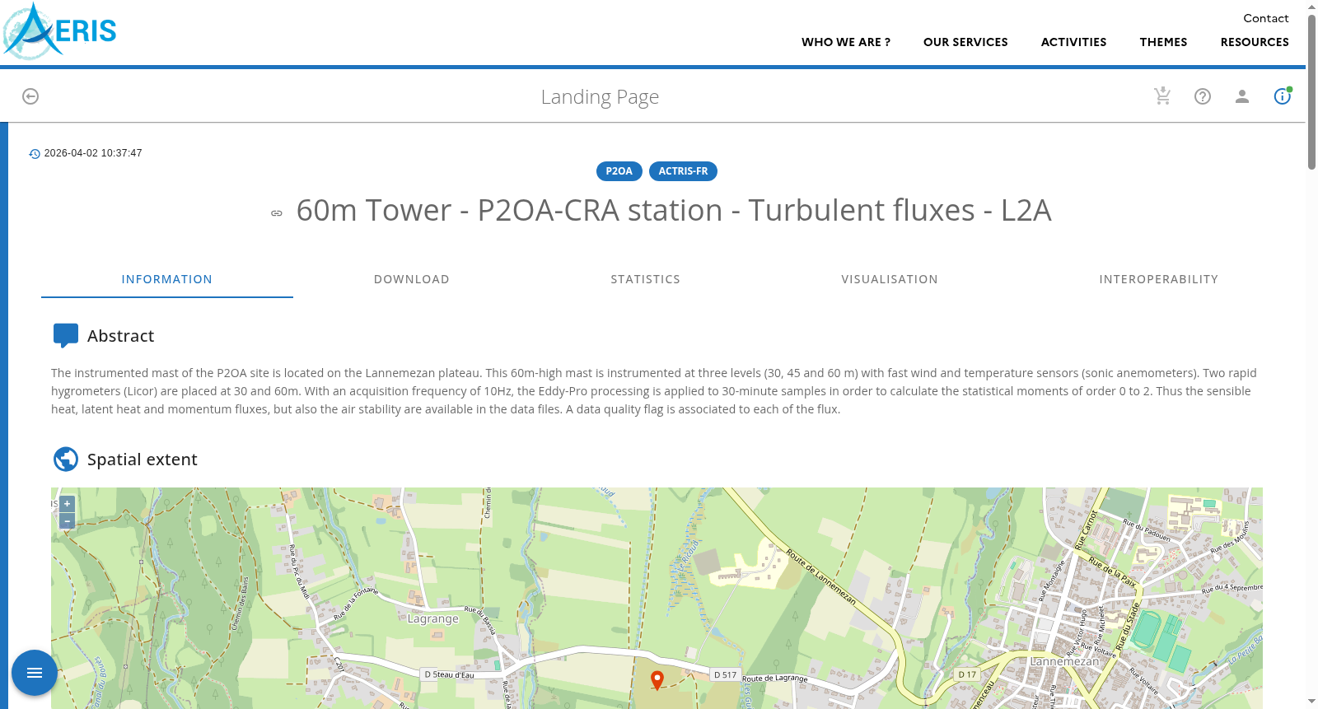
Task: Open the WHO WE ARE ? menu
Action: (846, 42)
